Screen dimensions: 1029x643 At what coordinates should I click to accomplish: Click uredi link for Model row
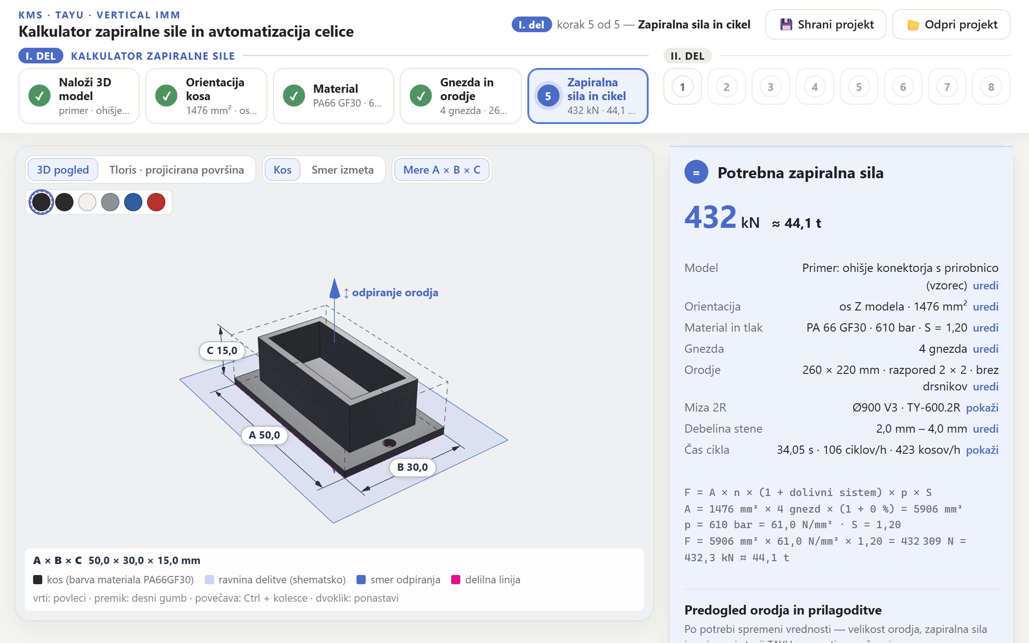pyautogui.click(x=985, y=286)
